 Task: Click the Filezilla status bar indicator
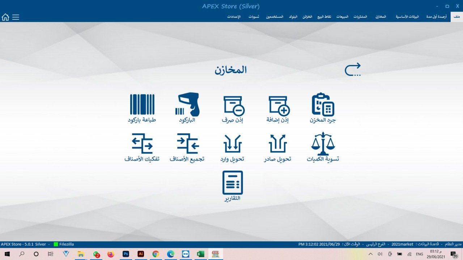pyautogui.click(x=64, y=244)
